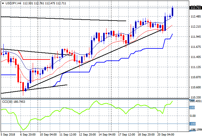Click the CCI 100 level label
The height and width of the screenshot is (138, 202).
click(192, 108)
